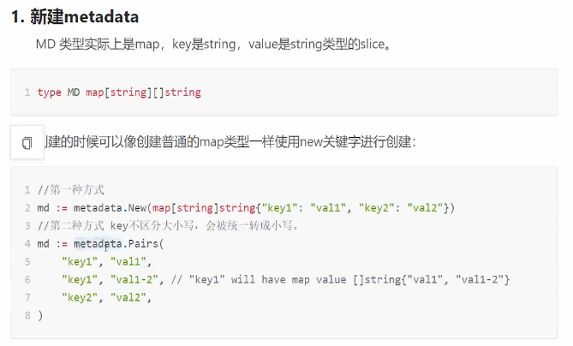This screenshot has height=346, width=573.
Task: Click line number 6 in second code block
Action: [27, 279]
